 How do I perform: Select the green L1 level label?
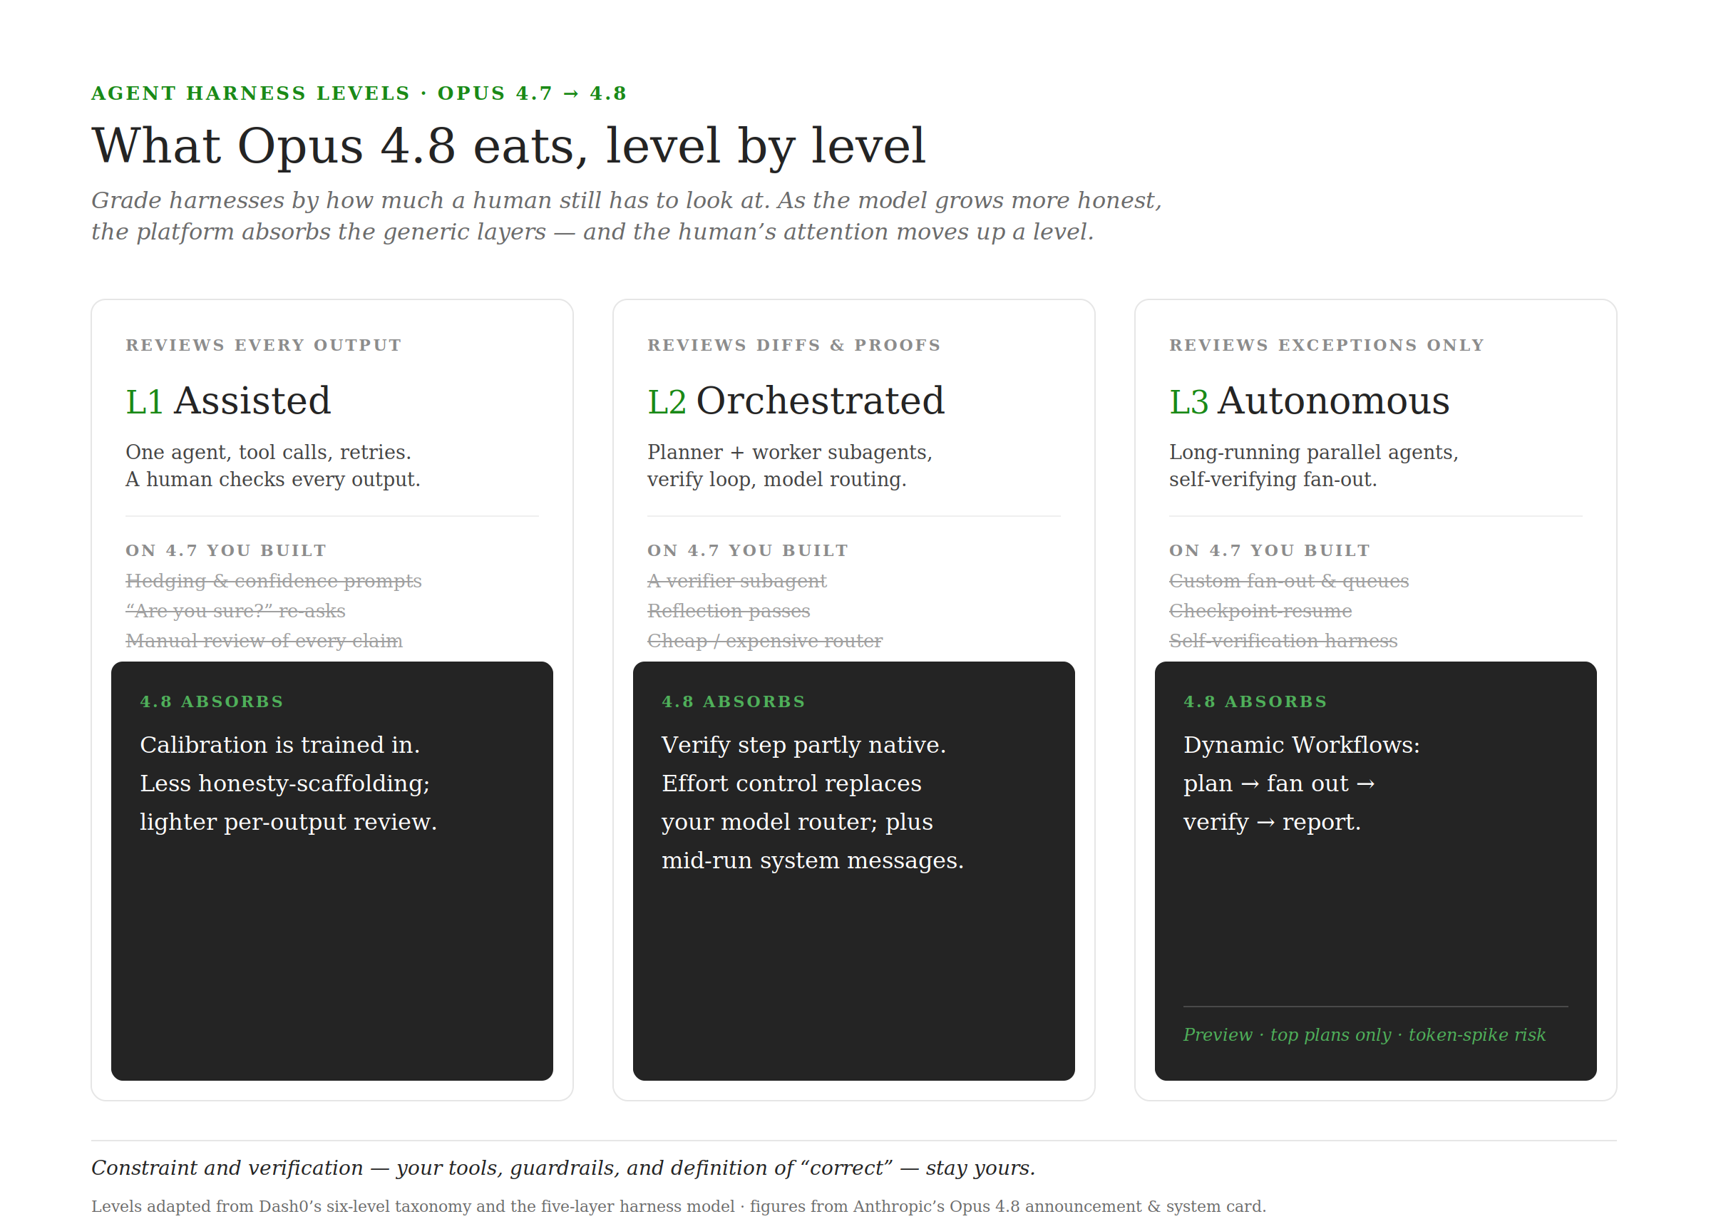coord(144,401)
